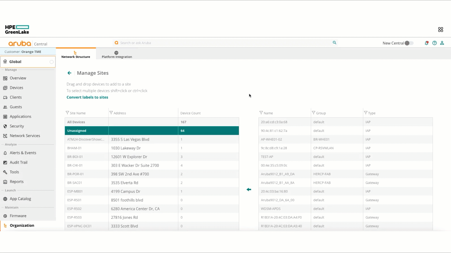Open the HPE GreenLake apps grid icon
This screenshot has width=451, height=253.
[440, 29]
